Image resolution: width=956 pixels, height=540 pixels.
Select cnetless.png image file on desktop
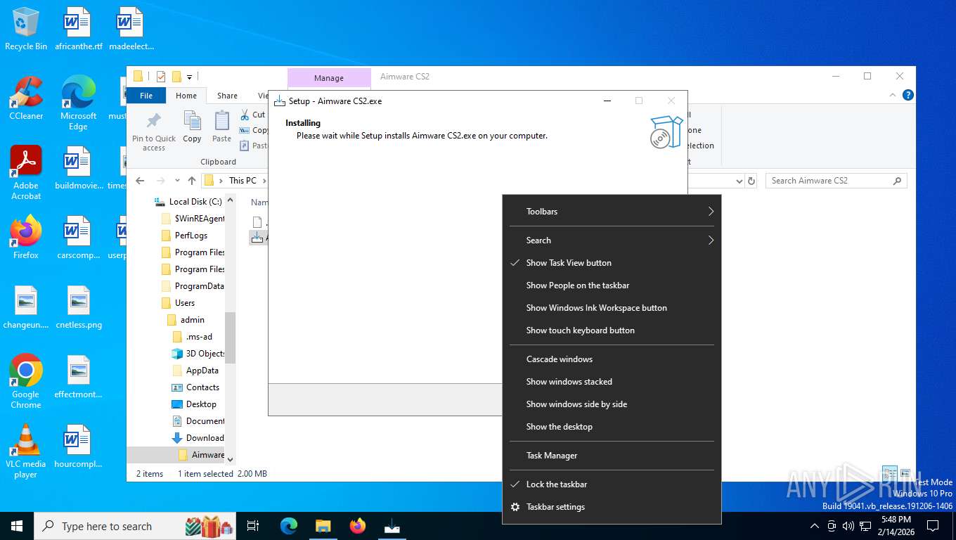(78, 307)
